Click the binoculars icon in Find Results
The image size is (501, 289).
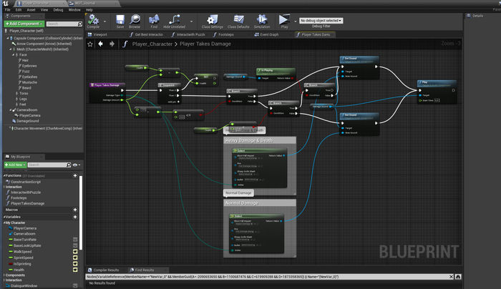[x=458, y=277]
